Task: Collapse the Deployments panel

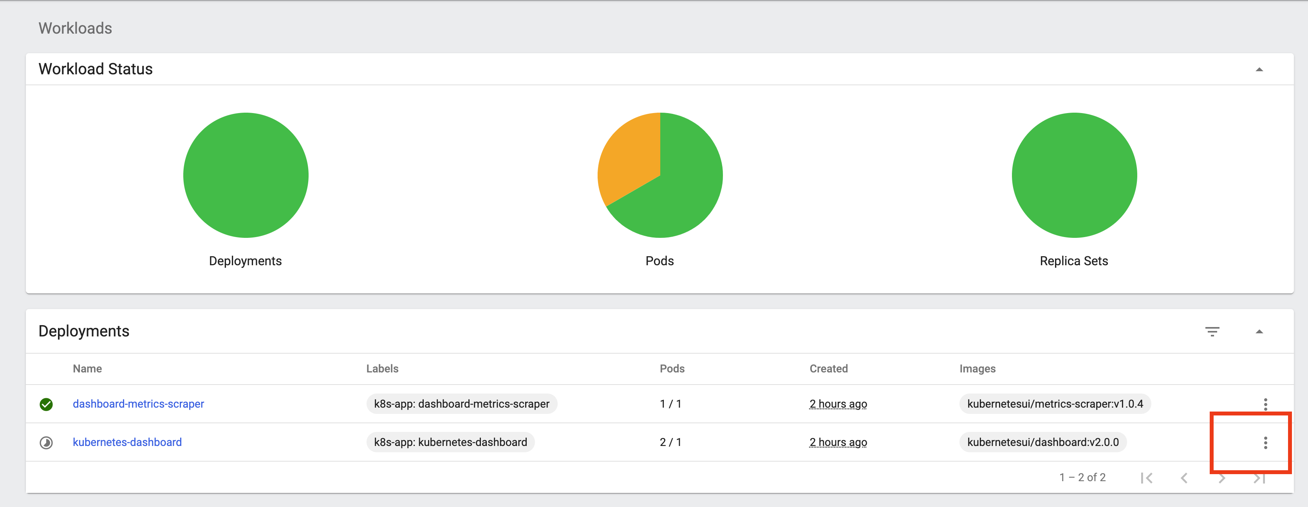Action: [1260, 332]
